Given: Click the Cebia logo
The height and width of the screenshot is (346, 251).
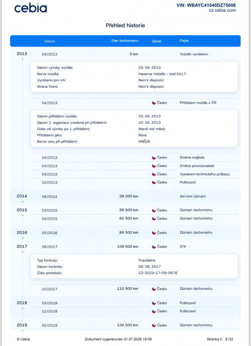Looking at the screenshot, I should pyautogui.click(x=31, y=8).
